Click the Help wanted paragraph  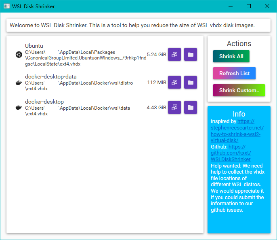(x=237, y=188)
